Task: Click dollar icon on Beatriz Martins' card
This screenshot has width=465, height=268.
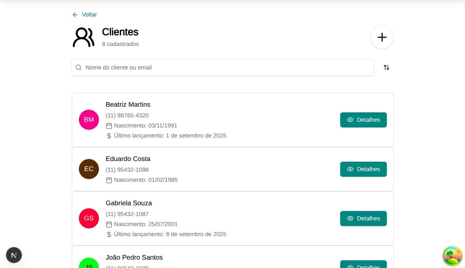Action: 109,136
